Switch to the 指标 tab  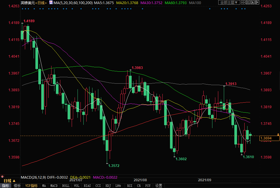tap(6, 186)
